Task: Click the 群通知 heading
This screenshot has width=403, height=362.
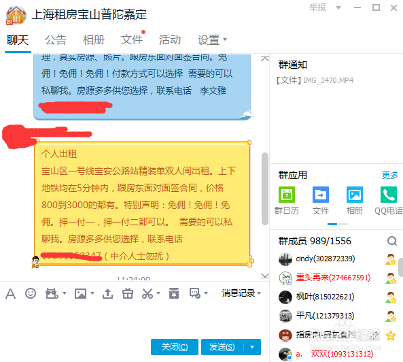Action: (293, 65)
